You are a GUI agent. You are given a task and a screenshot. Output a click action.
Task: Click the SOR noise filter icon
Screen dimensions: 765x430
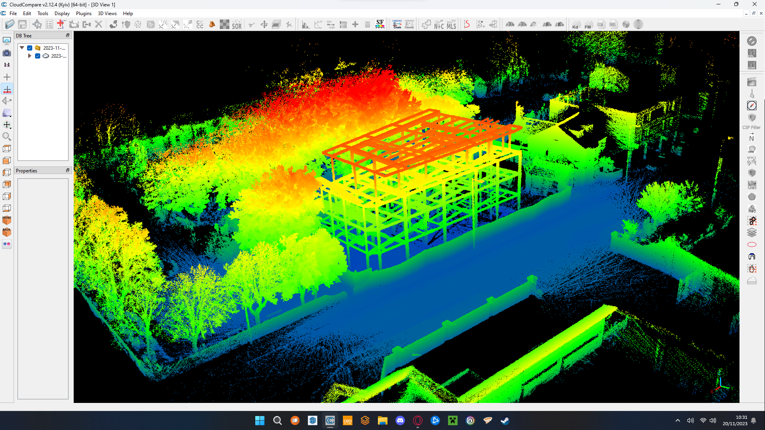pyautogui.click(x=237, y=25)
